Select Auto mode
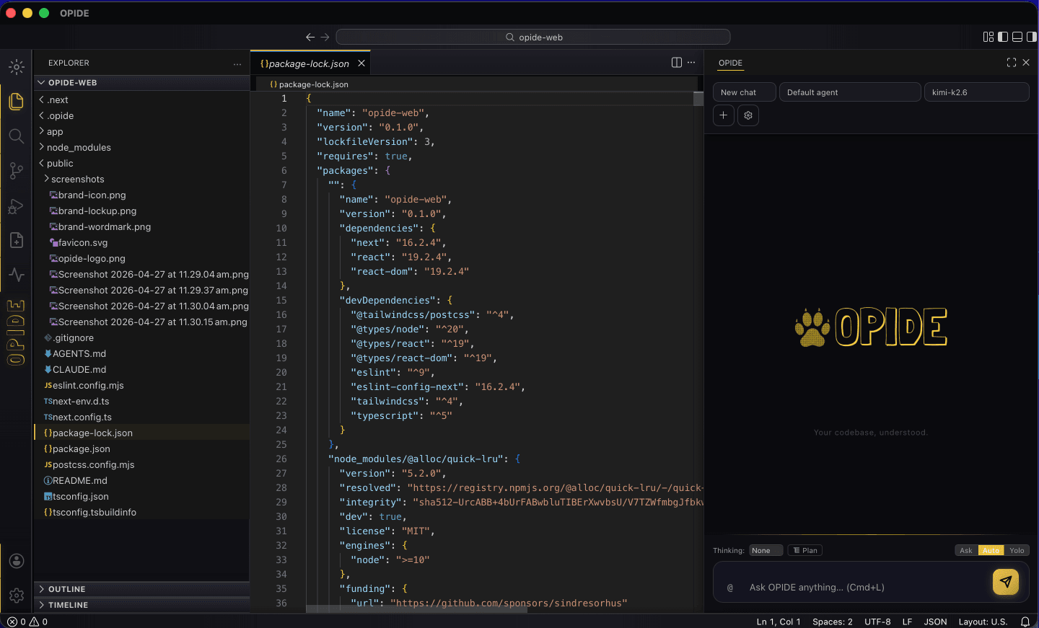The width and height of the screenshot is (1039, 628). (x=991, y=550)
